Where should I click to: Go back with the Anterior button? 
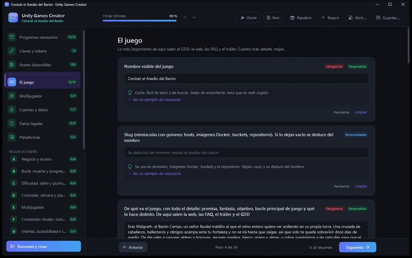click(x=133, y=247)
